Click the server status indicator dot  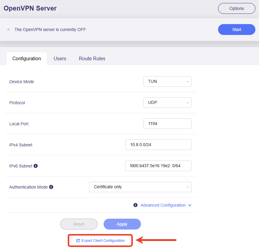(8, 29)
